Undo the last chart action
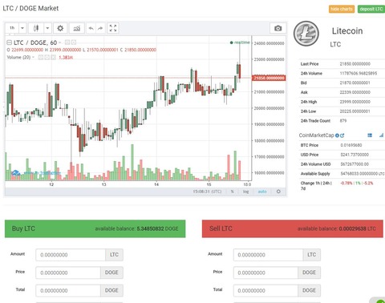Image resolution: width=385 pixels, height=303 pixels. [x=91, y=28]
